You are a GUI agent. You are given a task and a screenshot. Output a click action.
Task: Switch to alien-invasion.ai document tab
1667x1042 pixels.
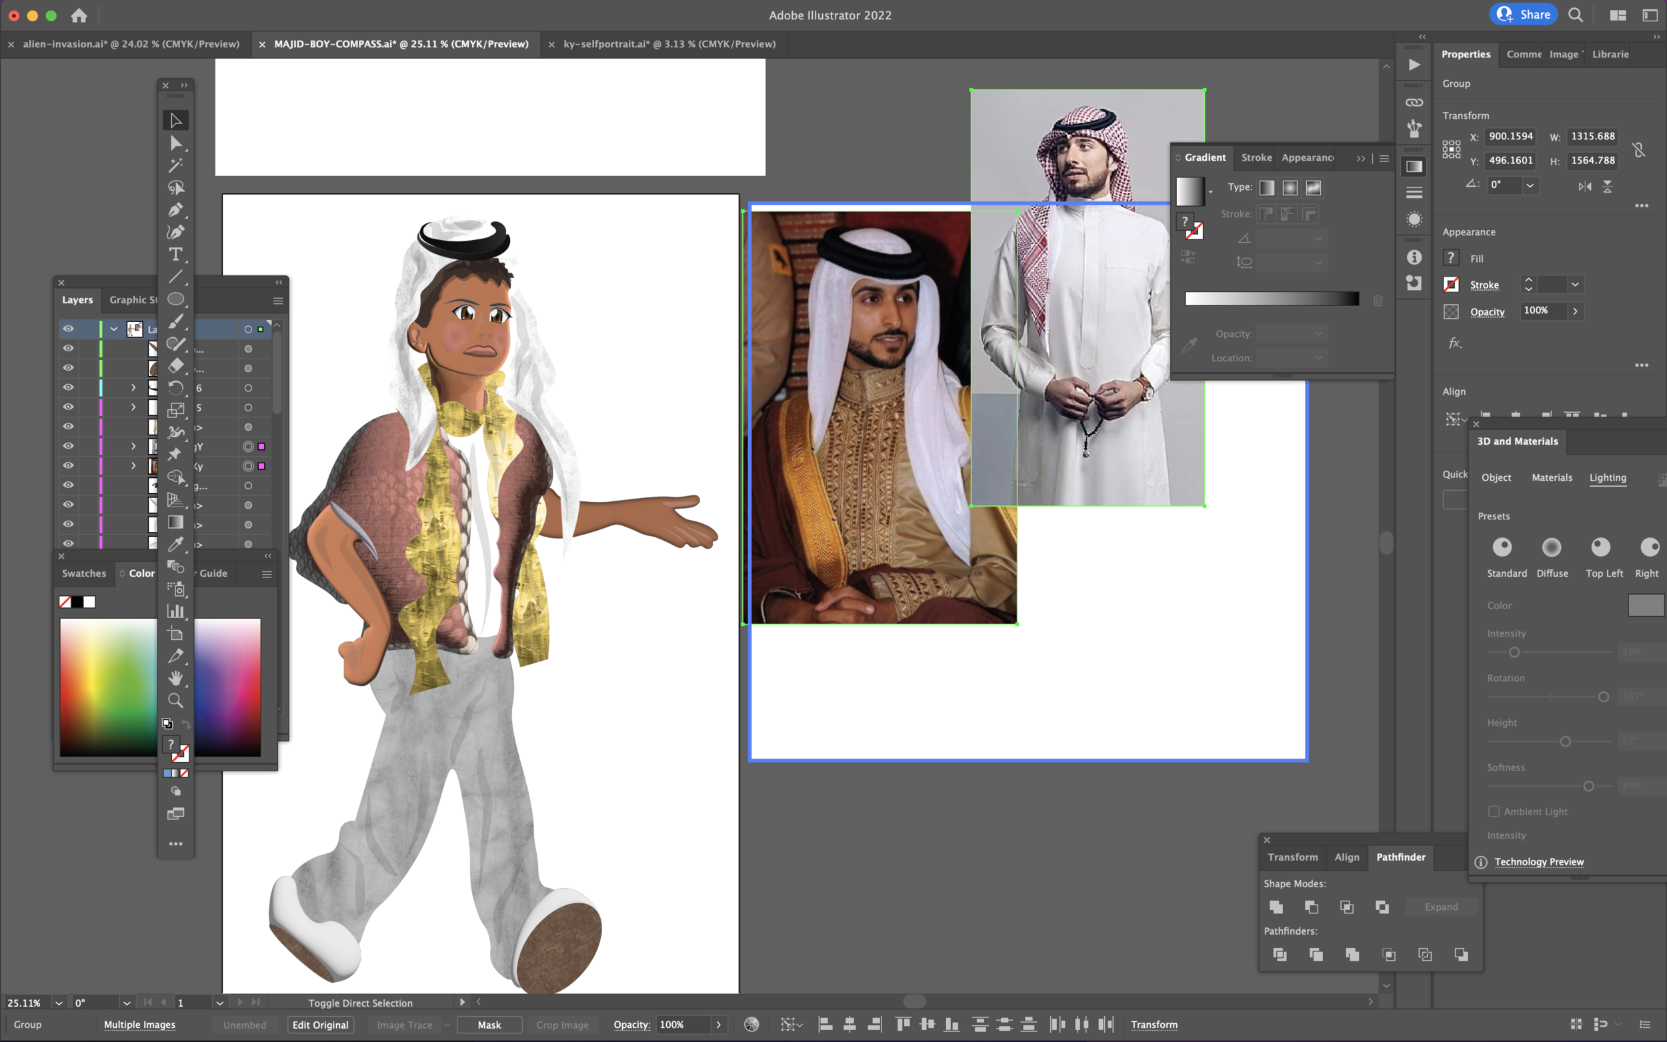[131, 43]
